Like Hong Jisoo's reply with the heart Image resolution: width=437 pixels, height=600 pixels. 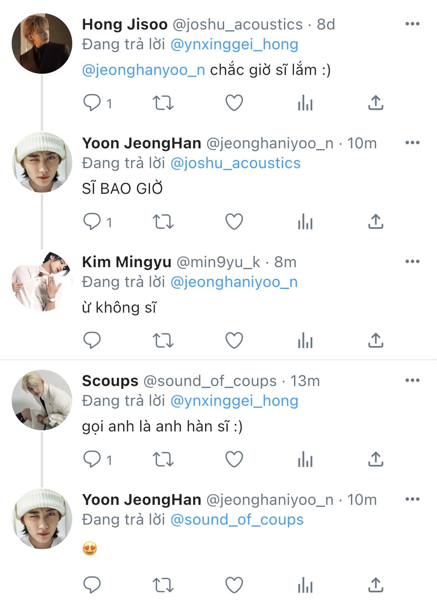pyautogui.click(x=234, y=103)
